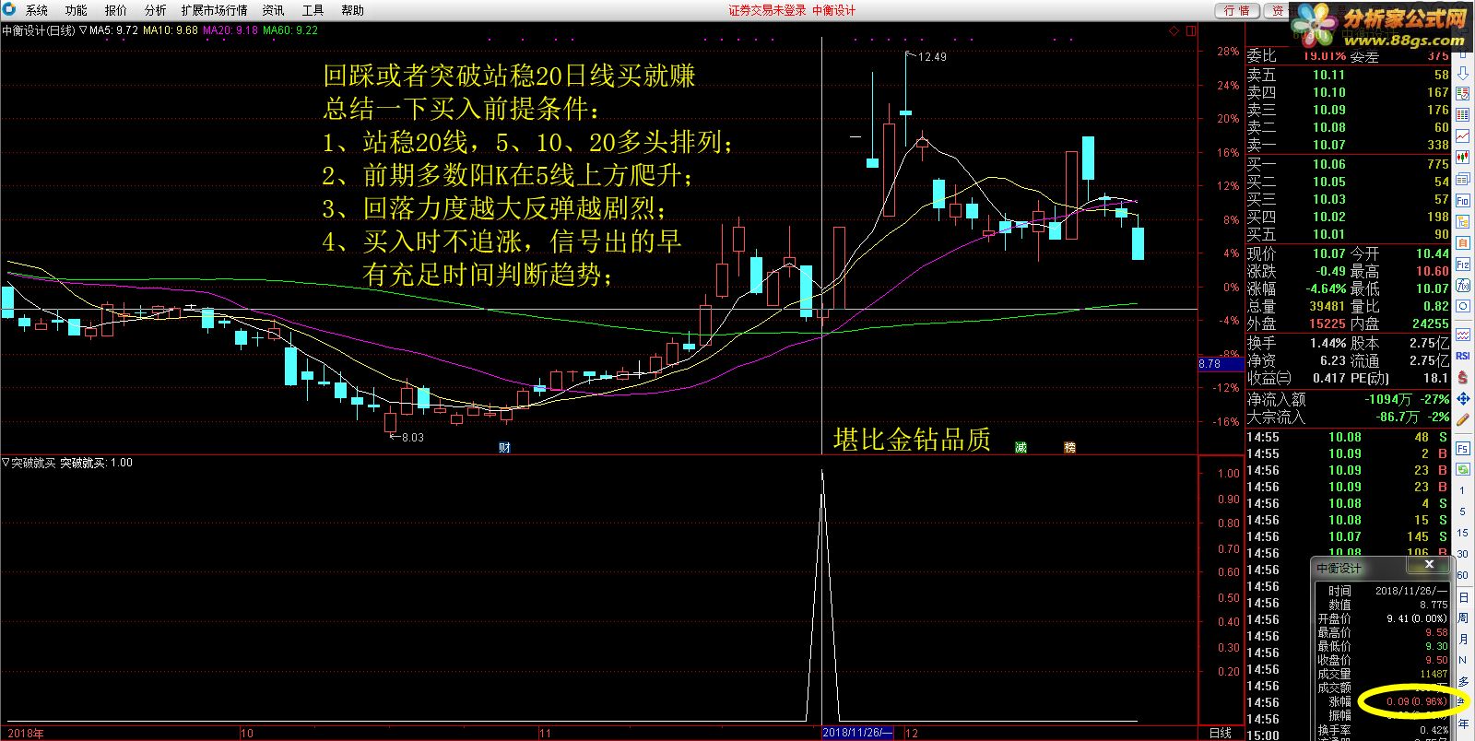Open the 功能 menu
This screenshot has height=741, width=1475.
click(x=76, y=10)
